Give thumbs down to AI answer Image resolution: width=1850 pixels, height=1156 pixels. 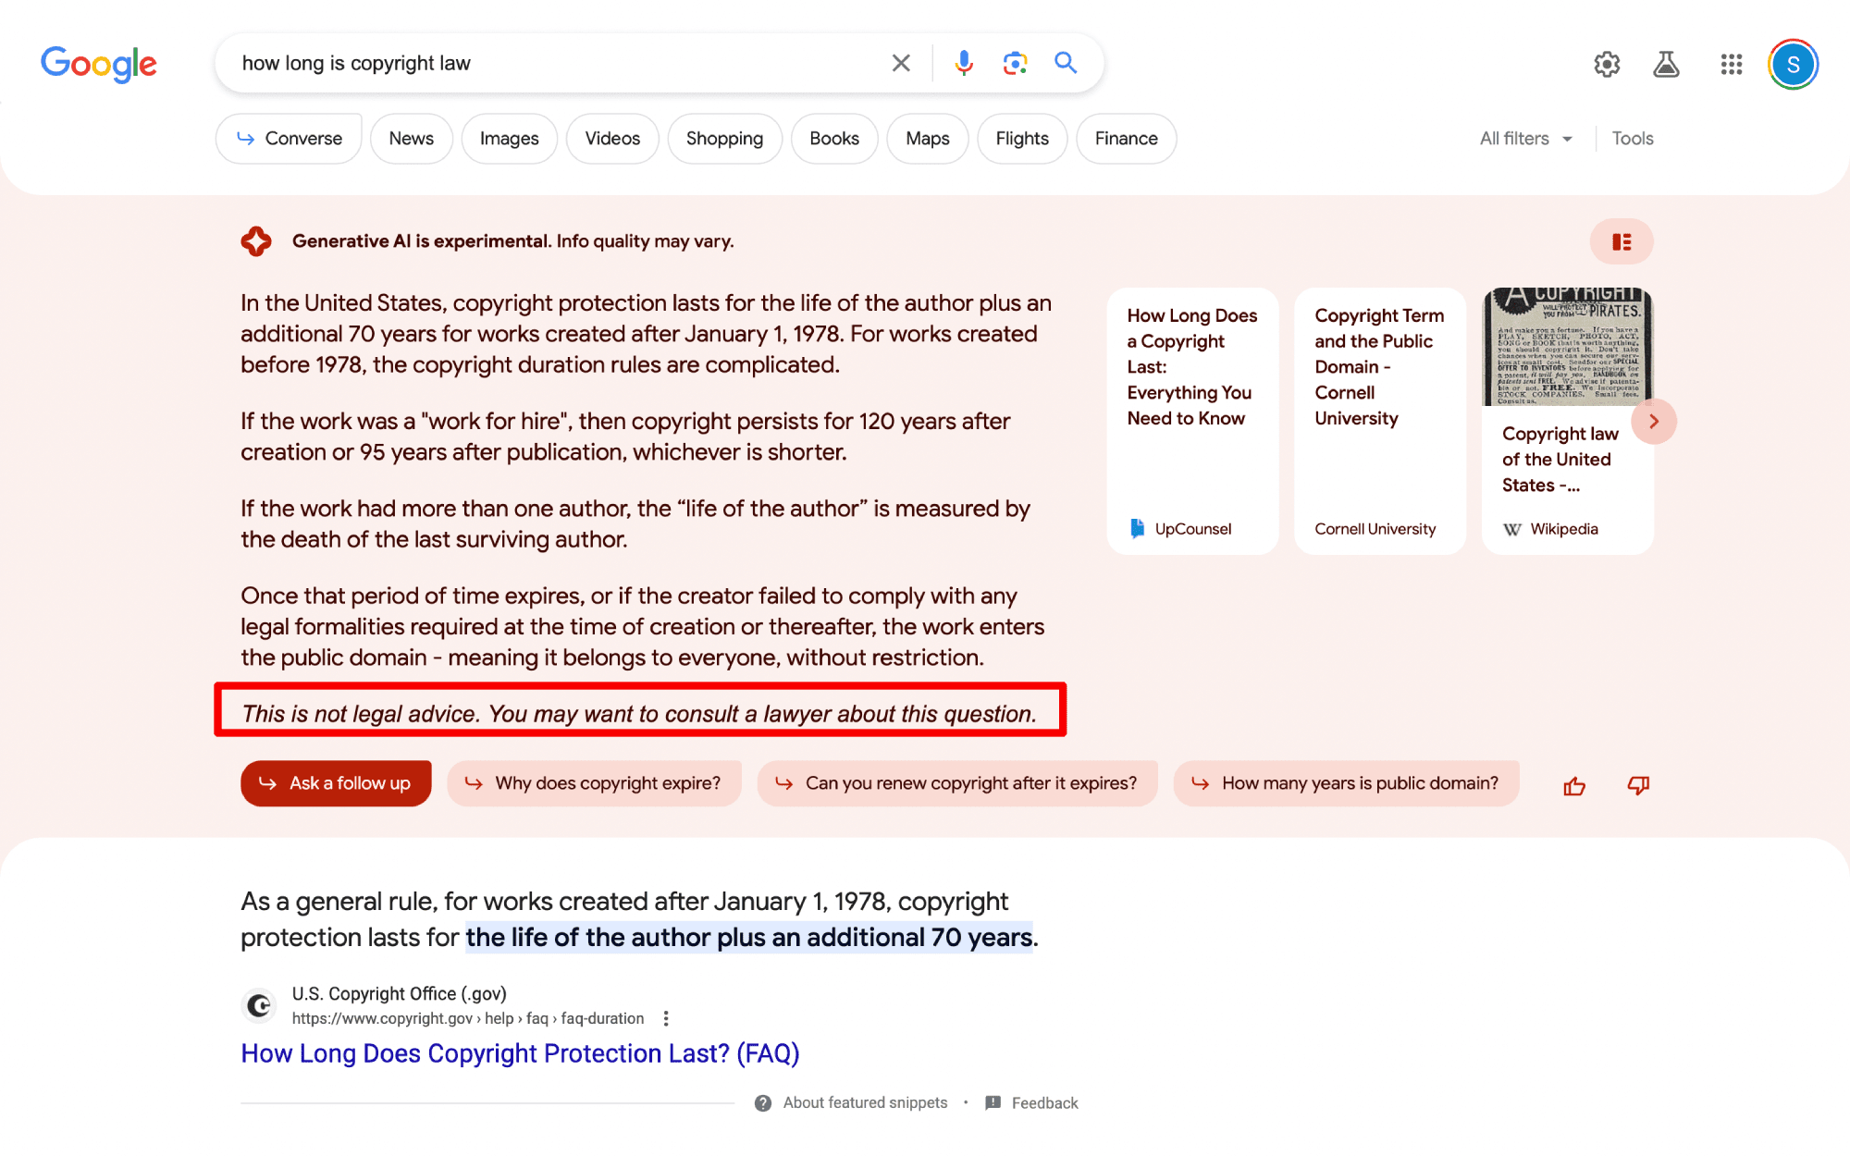coord(1638,786)
